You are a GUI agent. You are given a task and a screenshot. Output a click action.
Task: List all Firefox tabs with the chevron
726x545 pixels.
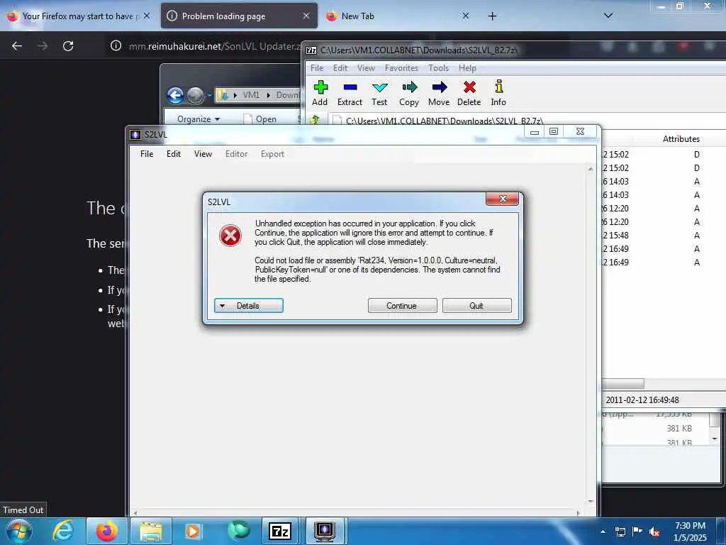608,16
